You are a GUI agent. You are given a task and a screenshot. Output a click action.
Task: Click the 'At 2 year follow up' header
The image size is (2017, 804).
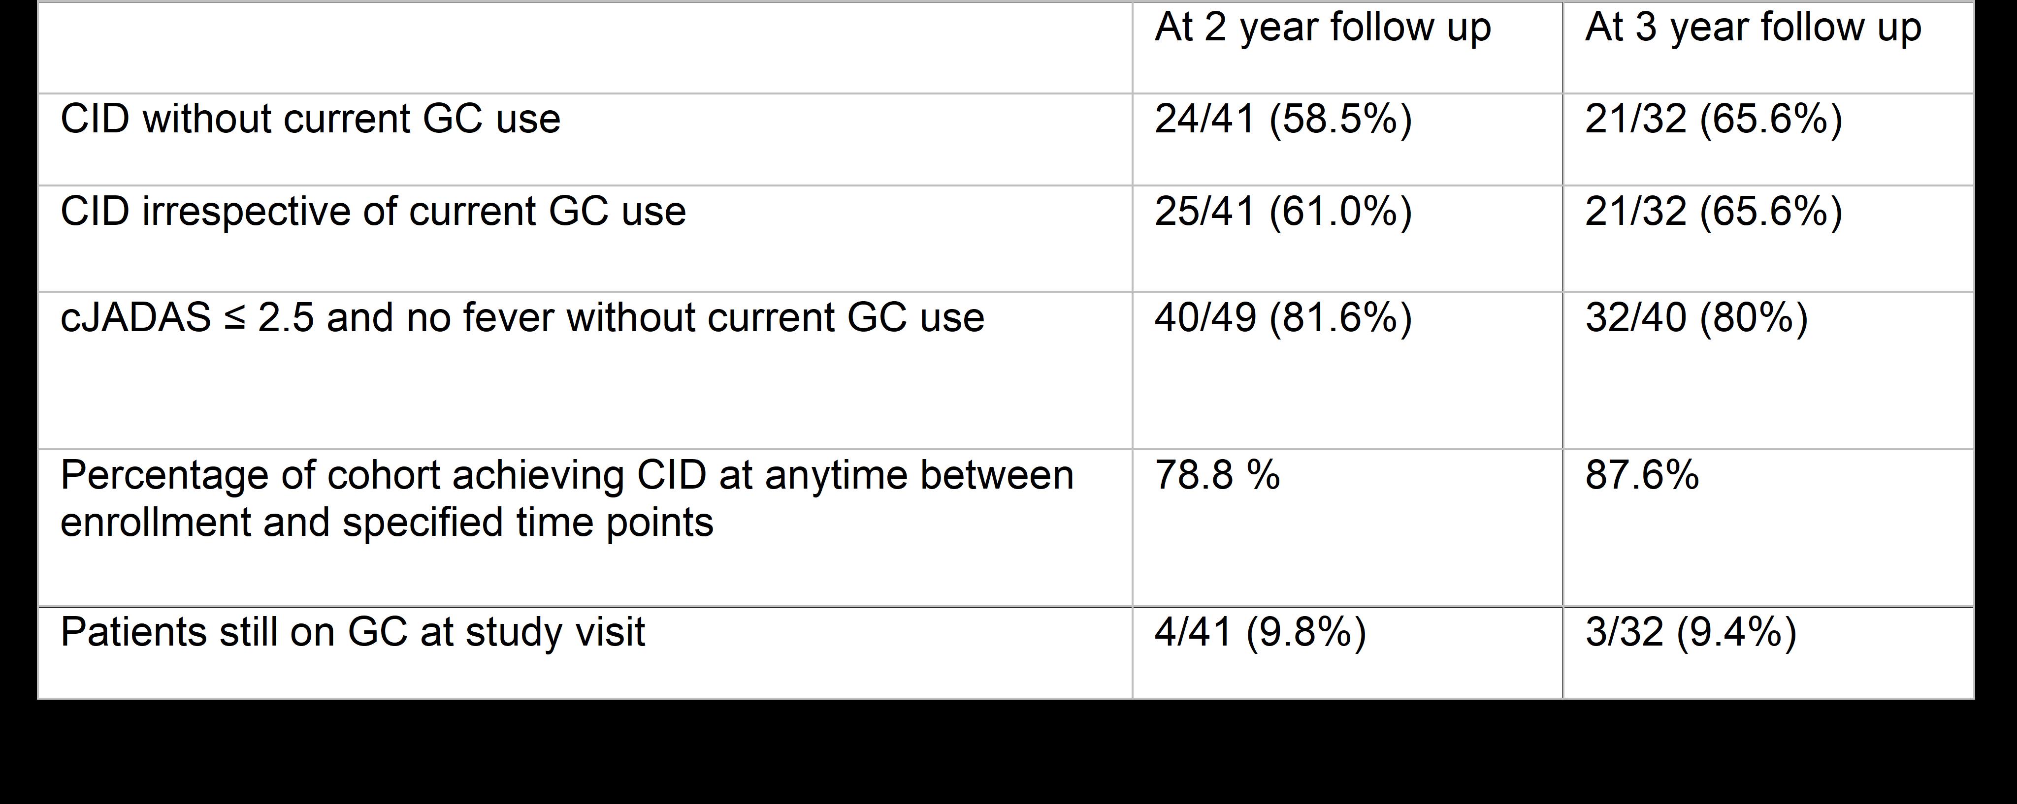[1322, 28]
